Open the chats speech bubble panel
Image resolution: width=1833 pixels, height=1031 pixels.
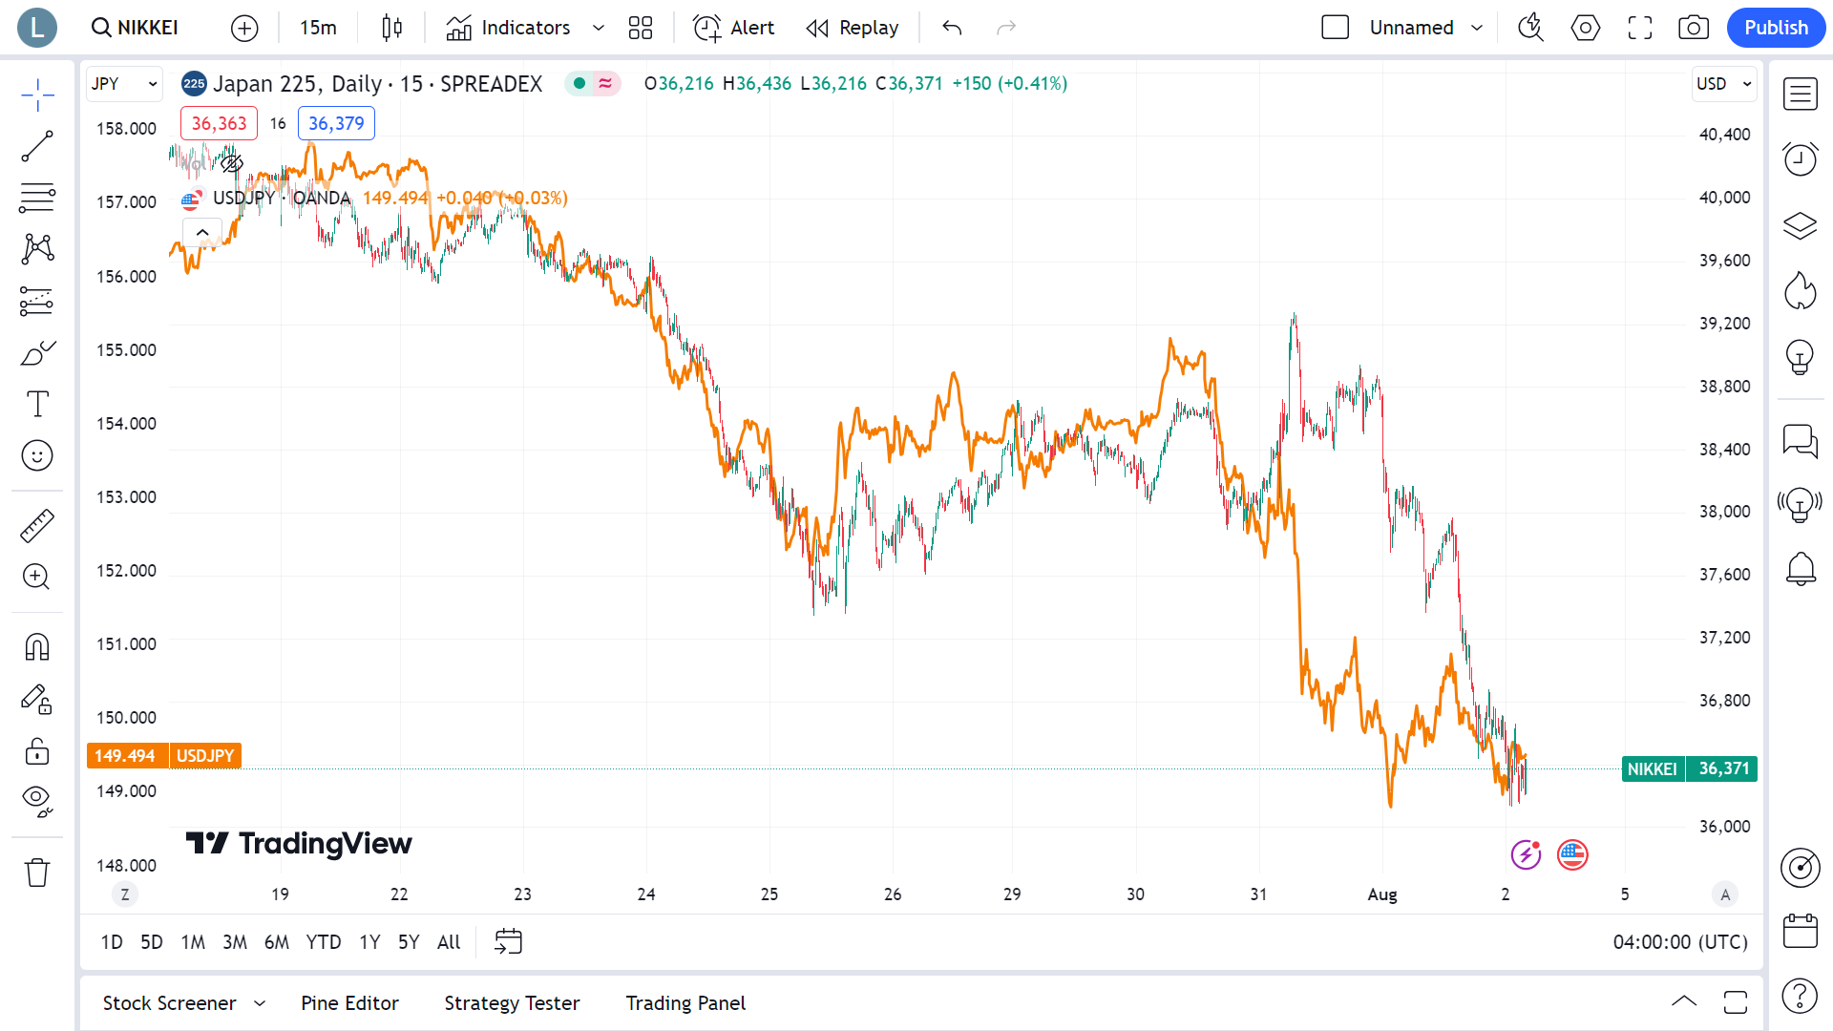[x=1800, y=441]
